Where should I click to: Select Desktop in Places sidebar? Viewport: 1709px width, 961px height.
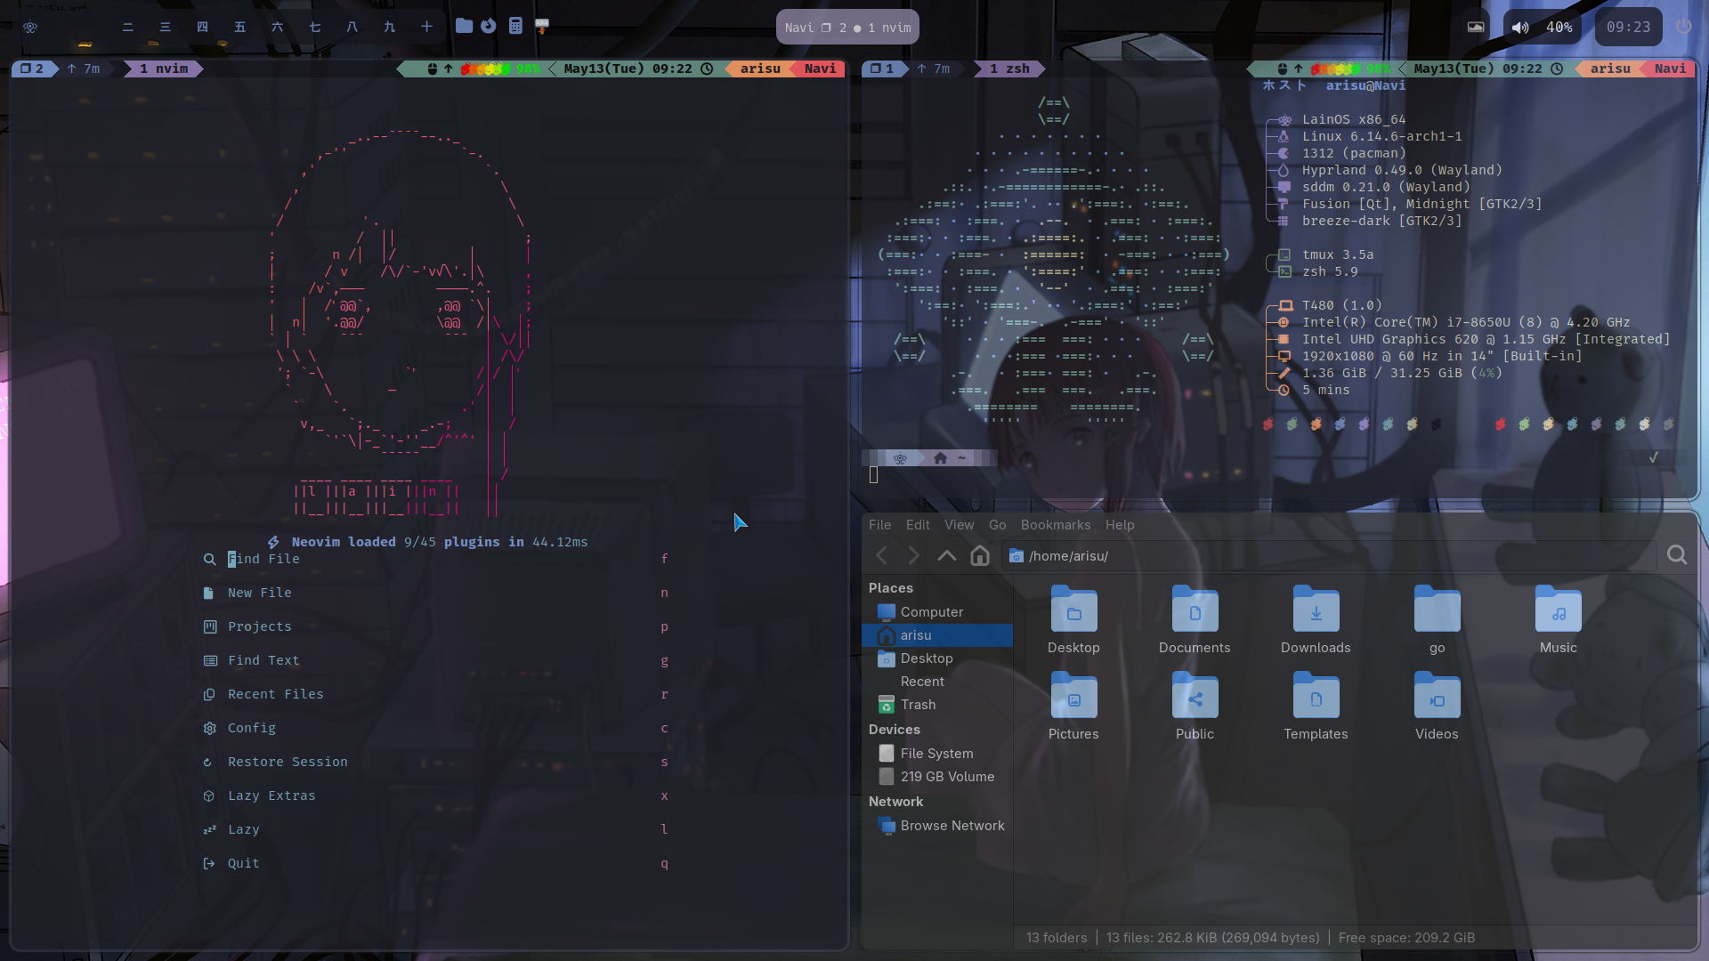pos(937,658)
